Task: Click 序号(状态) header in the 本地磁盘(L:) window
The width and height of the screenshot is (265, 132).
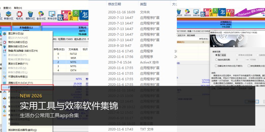Action: [x=59, y=49]
